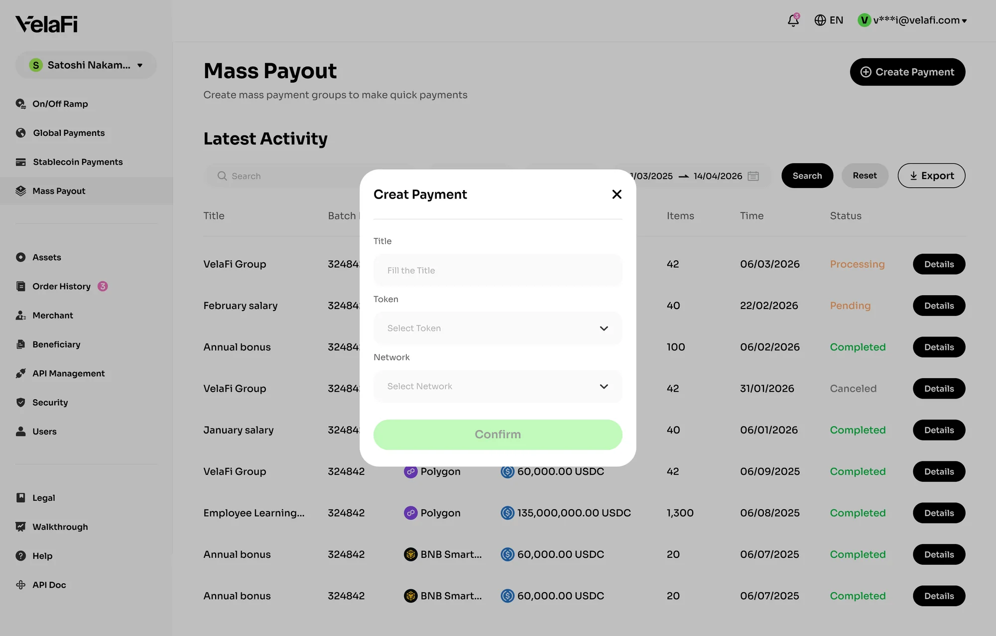The width and height of the screenshot is (996, 636).
Task: Click the Walkthrough sidebar icon
Action: coord(20,527)
